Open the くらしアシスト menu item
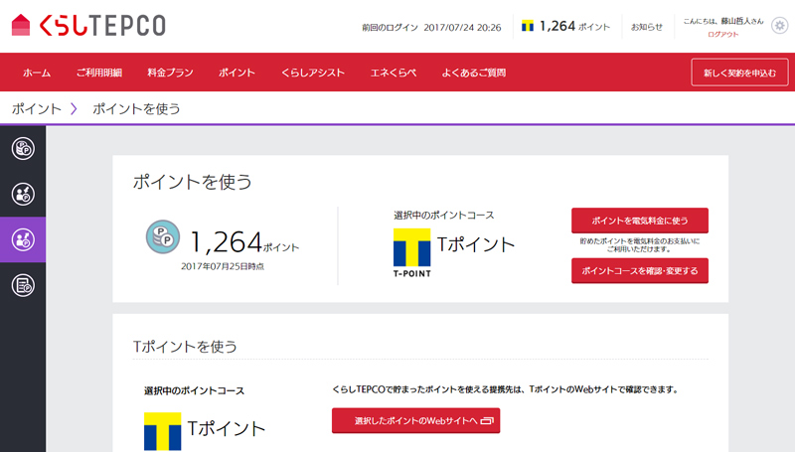Image resolution: width=795 pixels, height=452 pixels. tap(313, 73)
